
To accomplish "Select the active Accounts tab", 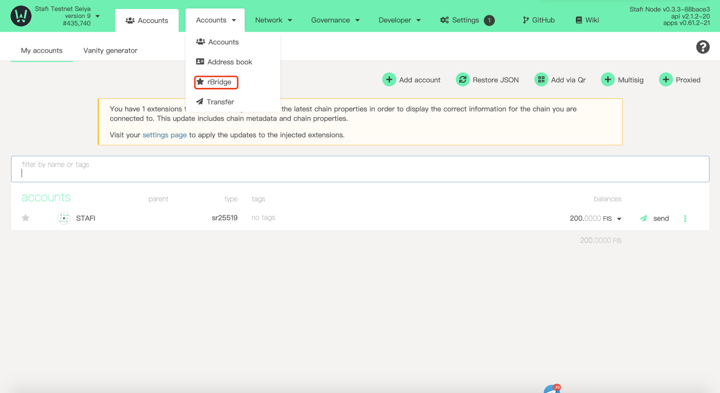I will click(147, 21).
